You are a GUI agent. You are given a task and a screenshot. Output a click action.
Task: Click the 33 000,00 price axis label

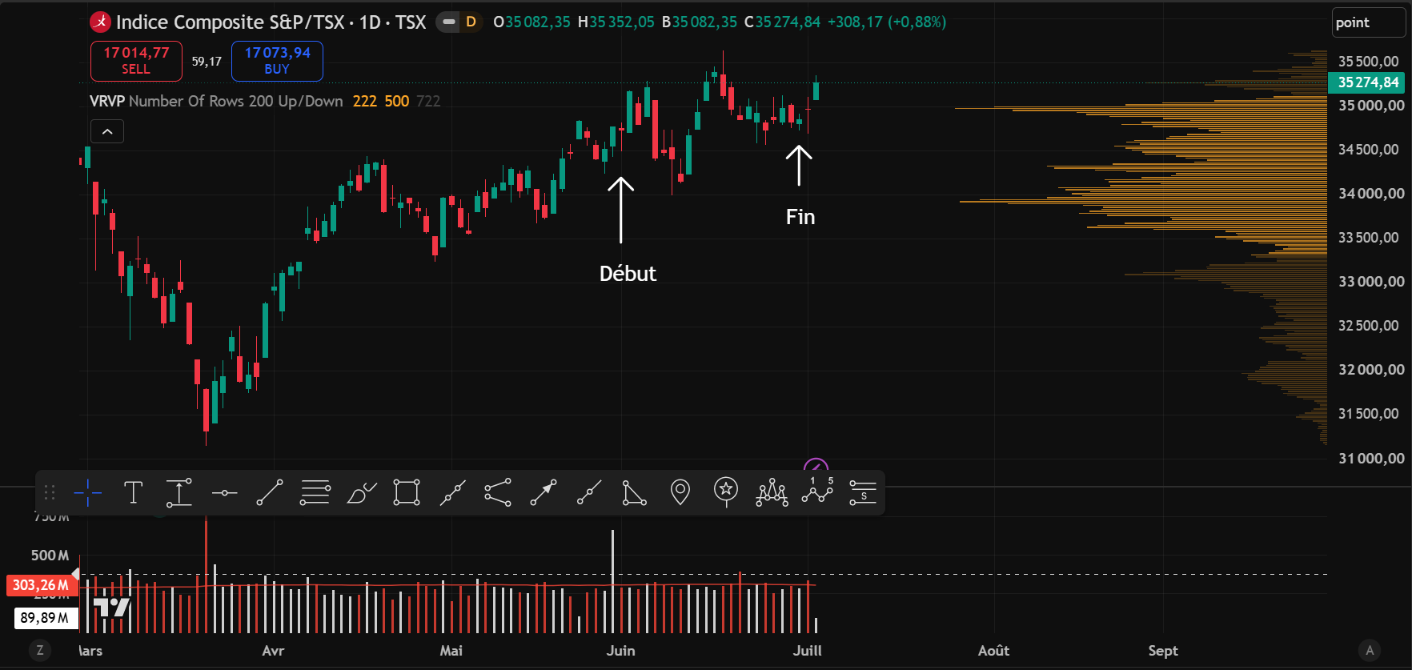pos(1371,282)
